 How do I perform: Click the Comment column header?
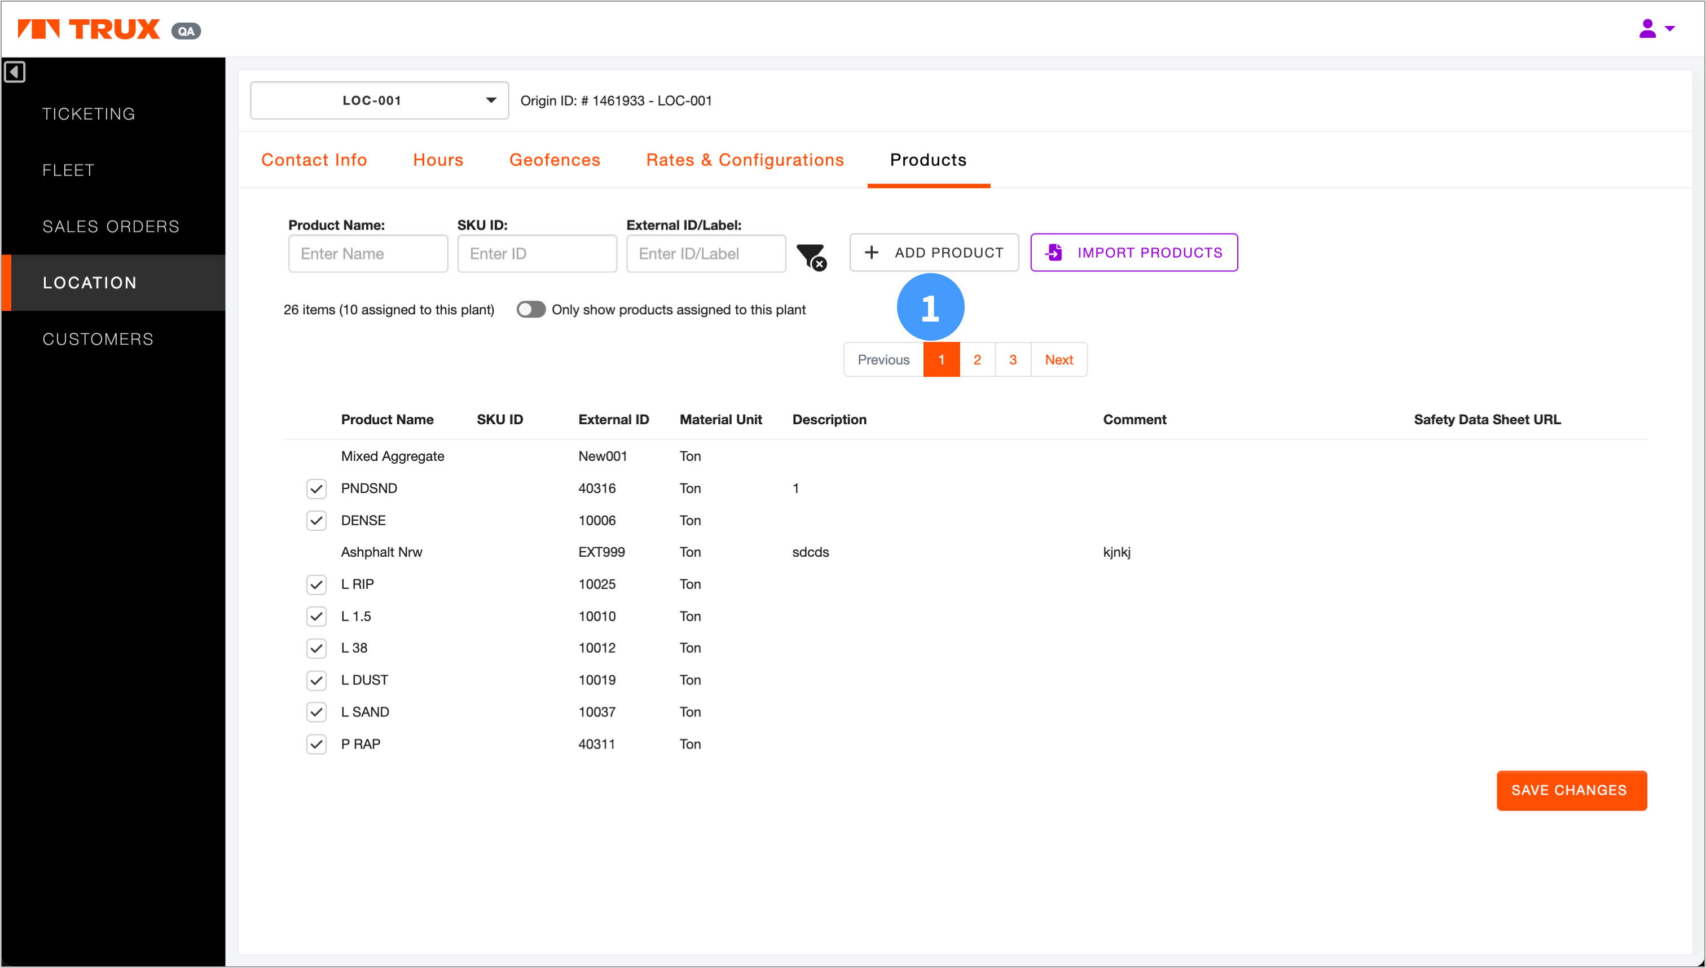pos(1135,420)
